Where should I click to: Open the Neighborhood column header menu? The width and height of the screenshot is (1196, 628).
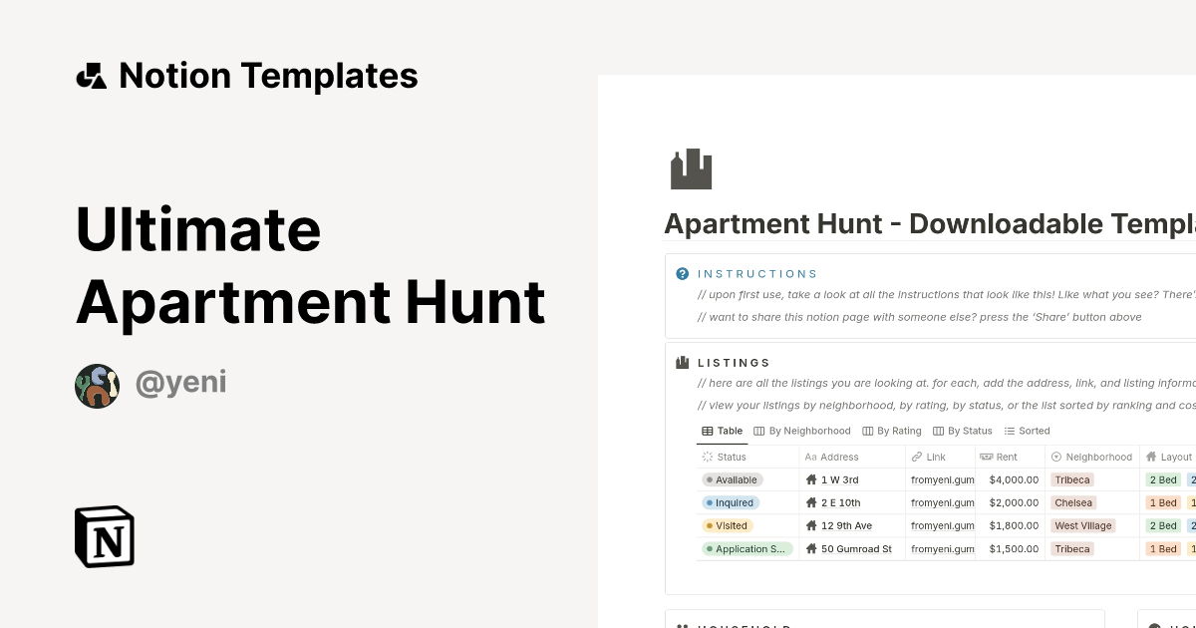tap(1092, 457)
